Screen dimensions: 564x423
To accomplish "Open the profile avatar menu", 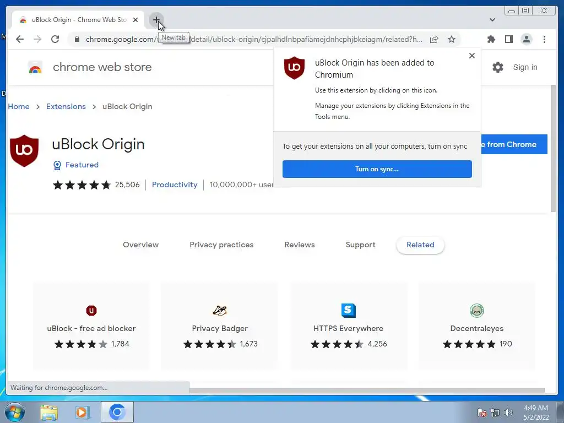I will point(526,39).
